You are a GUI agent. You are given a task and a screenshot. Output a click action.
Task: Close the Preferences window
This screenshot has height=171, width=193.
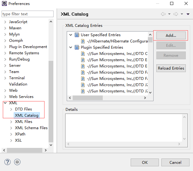[186, 3]
